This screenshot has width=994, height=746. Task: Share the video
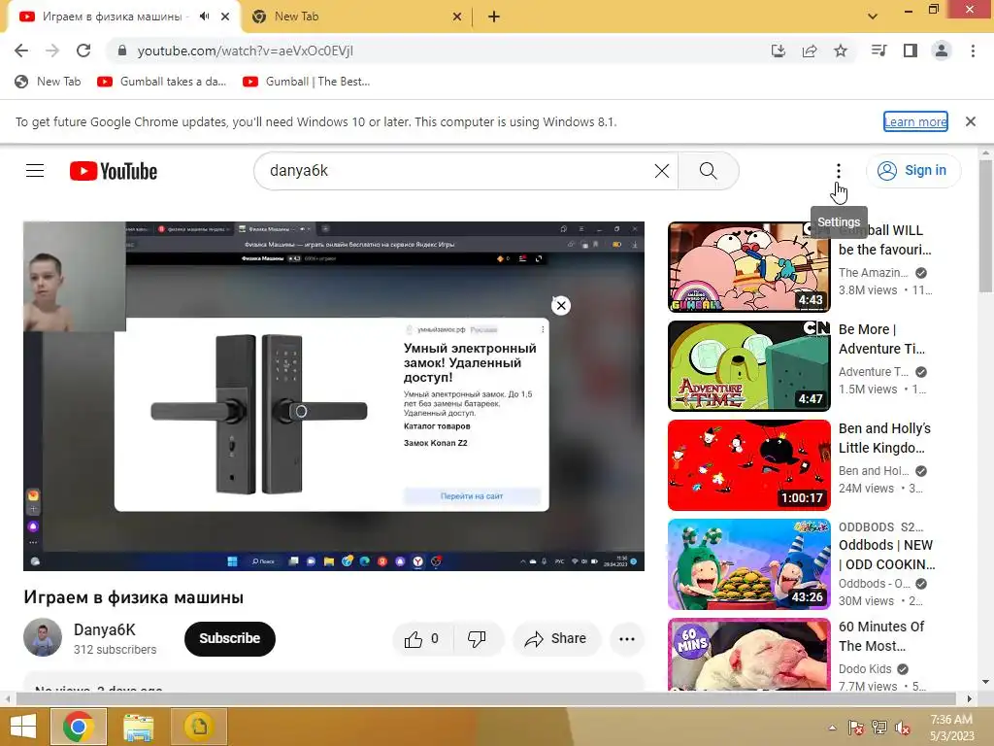(555, 639)
